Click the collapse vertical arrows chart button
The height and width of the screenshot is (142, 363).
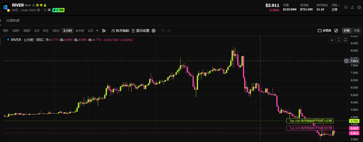click(338, 40)
